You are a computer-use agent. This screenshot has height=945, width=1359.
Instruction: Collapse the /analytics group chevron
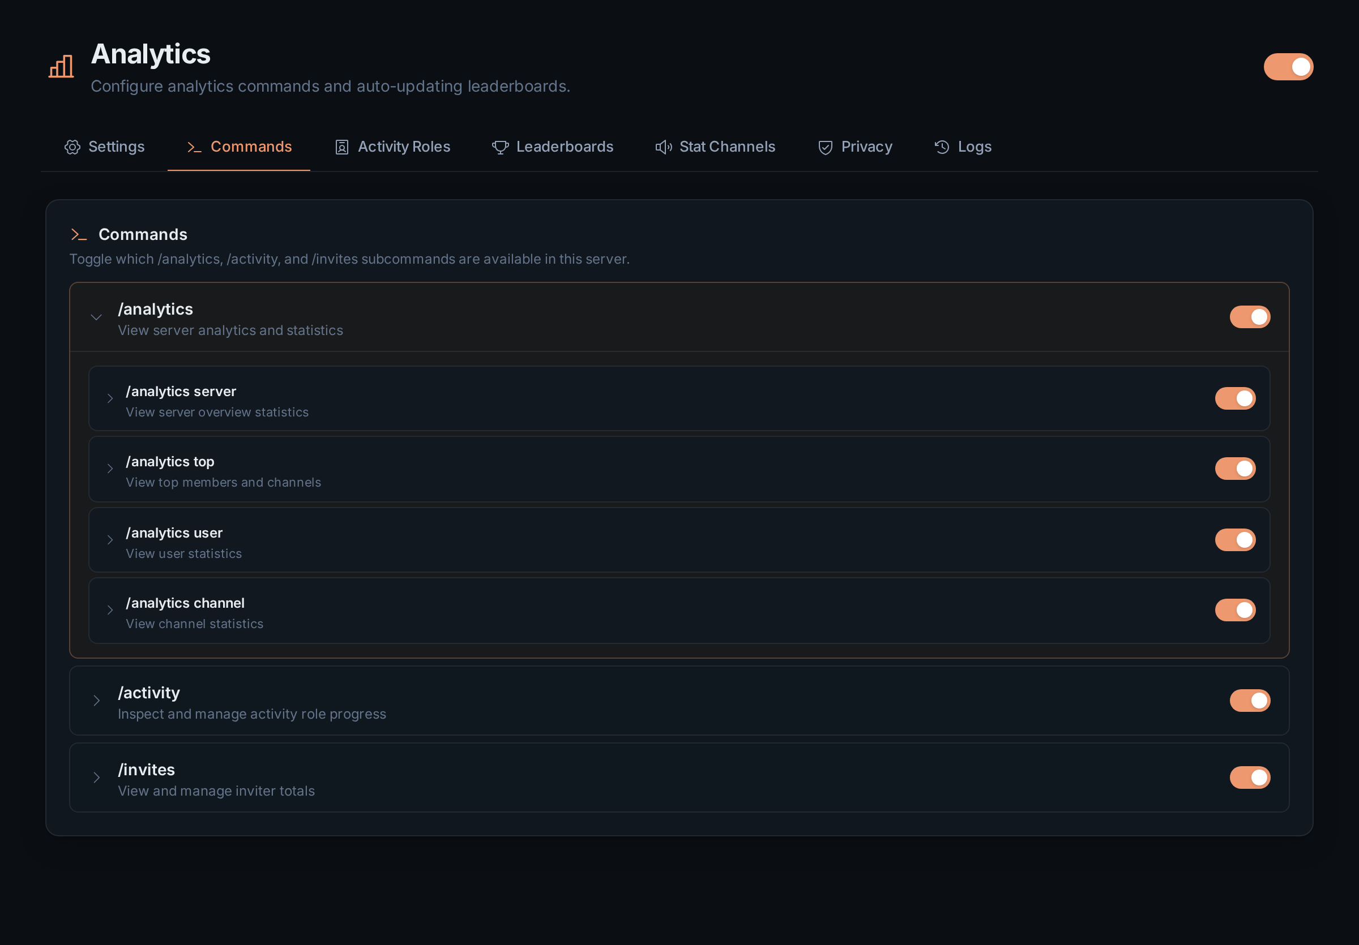click(x=96, y=317)
